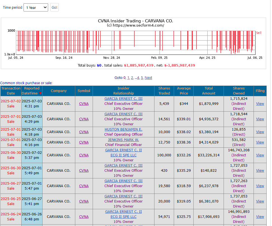Go to results page 4
This screenshot has width=272, height=226.
(138, 78)
